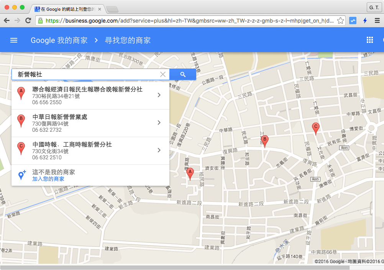
Task: Click the blue search magnifier button
Action: pos(183,75)
